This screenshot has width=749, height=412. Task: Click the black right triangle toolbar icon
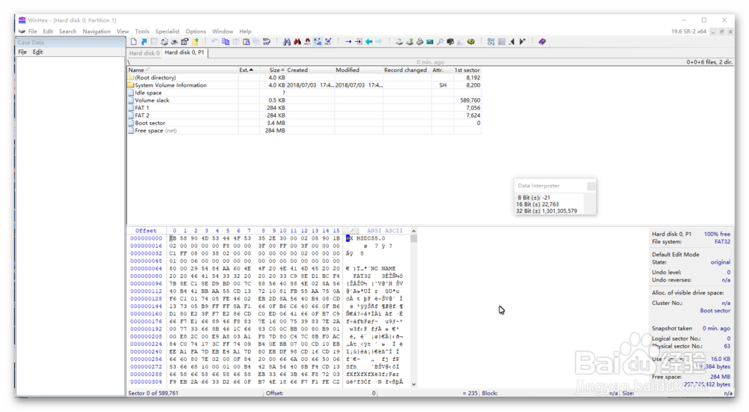click(523, 42)
